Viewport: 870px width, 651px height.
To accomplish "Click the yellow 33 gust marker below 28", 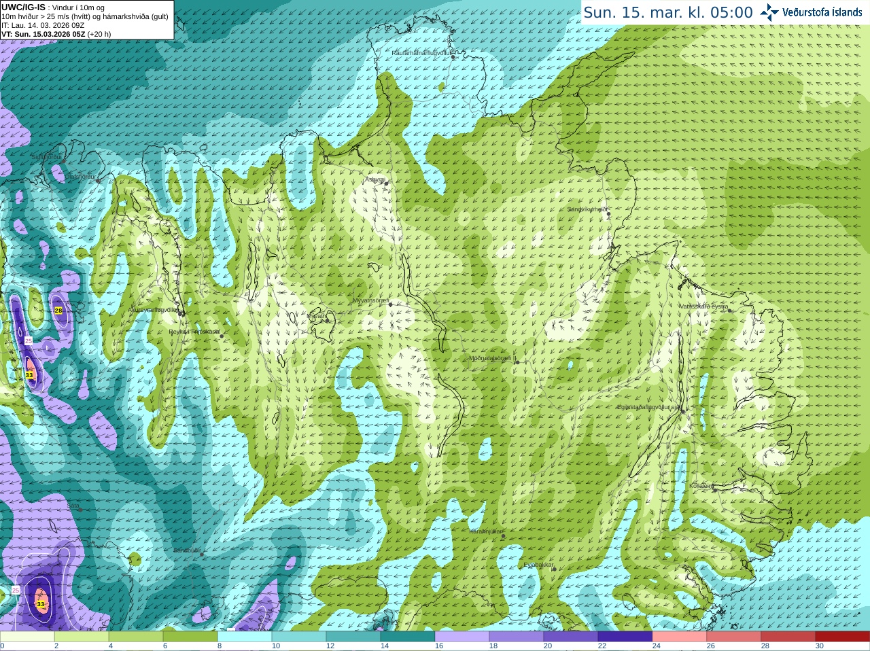I will pyautogui.click(x=29, y=375).
